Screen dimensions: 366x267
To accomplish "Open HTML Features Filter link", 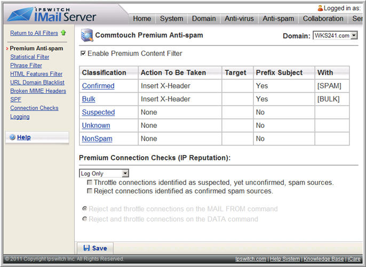I will [x=36, y=74].
